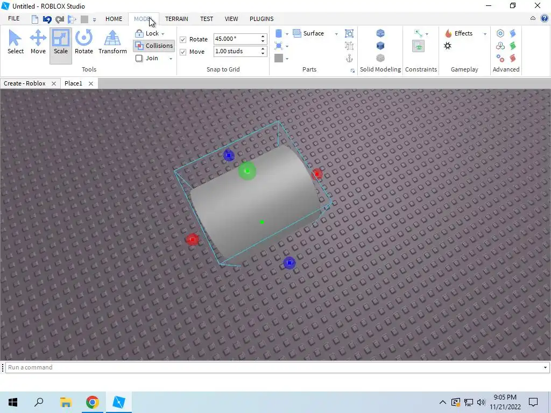Open Google Chrome from the taskbar
Screen dimensions: 551x413
point(92,402)
